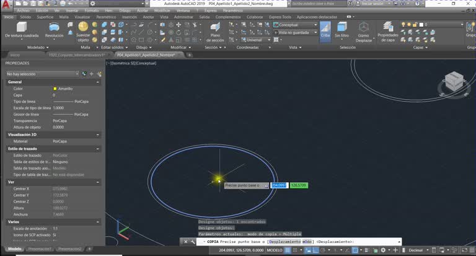This screenshot has width=476, height=256.
Task: Expand the Editar sólidos panel
Action: (114, 47)
